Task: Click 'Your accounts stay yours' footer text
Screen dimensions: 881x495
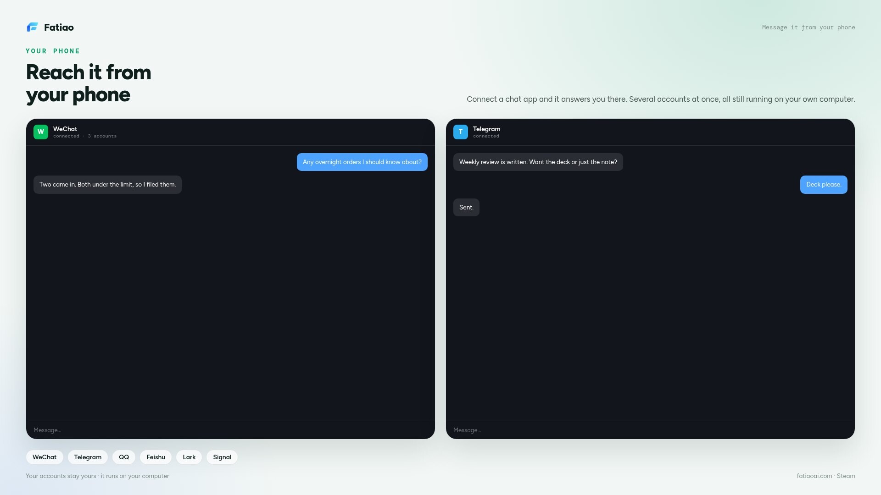Action: point(97,476)
